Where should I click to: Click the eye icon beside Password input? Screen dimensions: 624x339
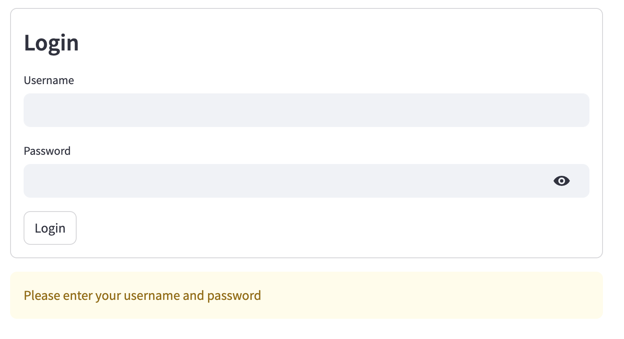(x=561, y=181)
